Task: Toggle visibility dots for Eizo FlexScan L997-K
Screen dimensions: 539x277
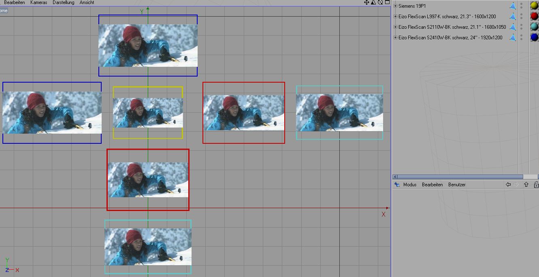Action: tap(522, 17)
